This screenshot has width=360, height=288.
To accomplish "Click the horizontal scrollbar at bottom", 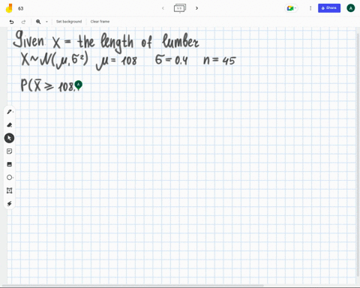I will pyautogui.click(x=133, y=285).
